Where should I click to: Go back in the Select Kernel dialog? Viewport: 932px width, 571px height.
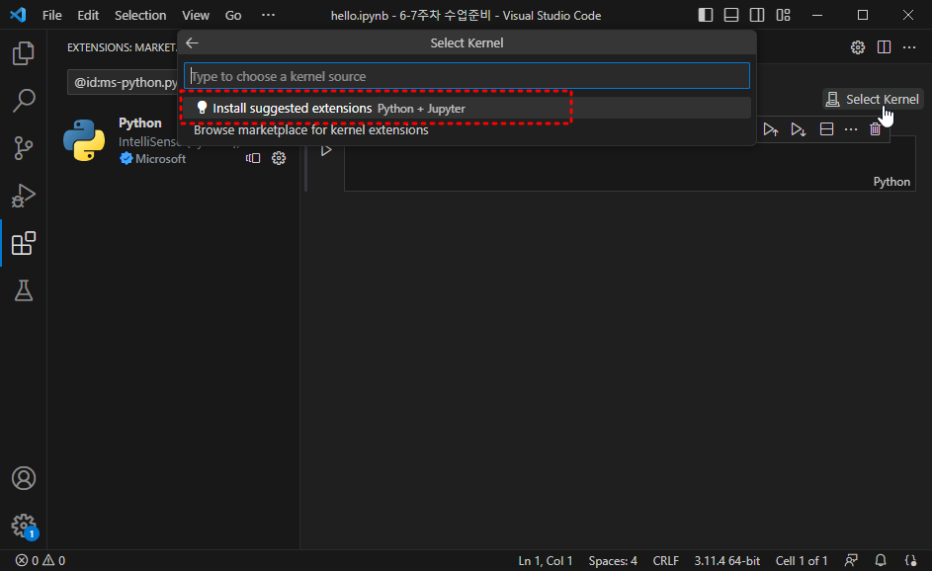191,42
